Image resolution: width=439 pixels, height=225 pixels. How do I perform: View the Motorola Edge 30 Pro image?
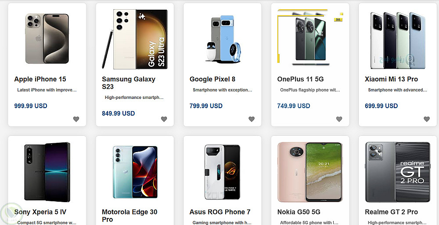coord(135,172)
